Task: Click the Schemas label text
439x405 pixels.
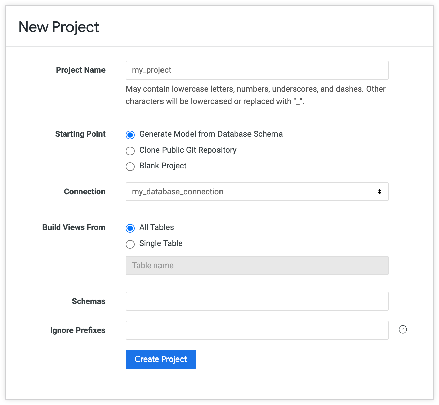Action: (x=88, y=301)
